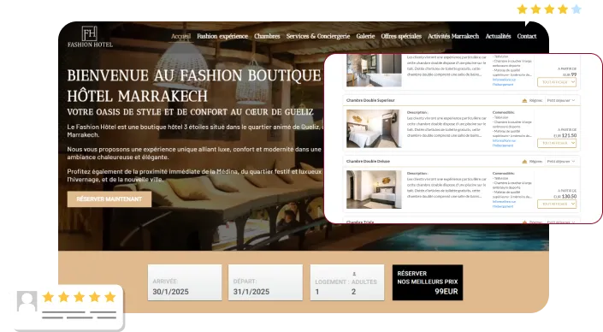Click the Régime icon for Chambre Double Superieur

click(x=524, y=100)
